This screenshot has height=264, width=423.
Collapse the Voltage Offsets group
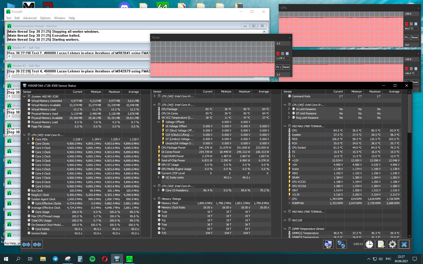coord(159,122)
